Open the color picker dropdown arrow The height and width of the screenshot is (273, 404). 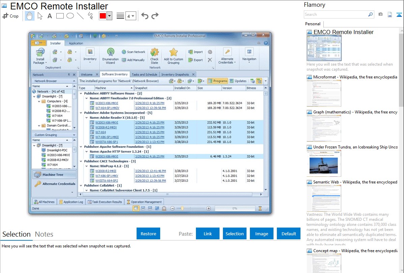click(109, 16)
